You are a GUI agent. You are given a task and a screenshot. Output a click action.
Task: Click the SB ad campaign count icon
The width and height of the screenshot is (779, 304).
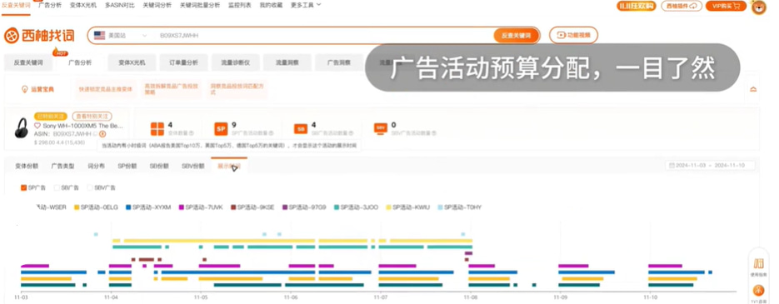301,128
